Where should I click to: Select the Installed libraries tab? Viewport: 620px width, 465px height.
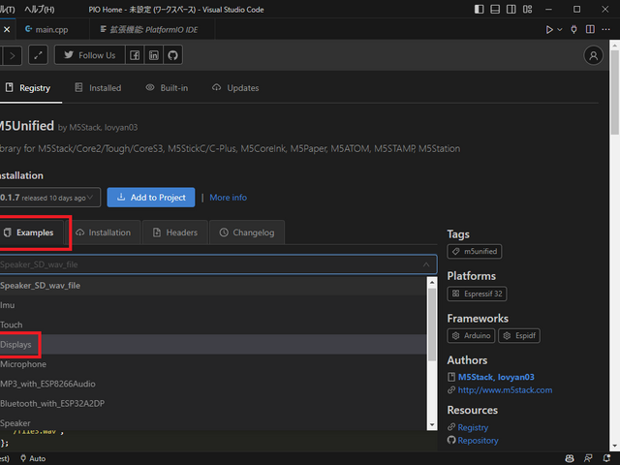click(98, 88)
